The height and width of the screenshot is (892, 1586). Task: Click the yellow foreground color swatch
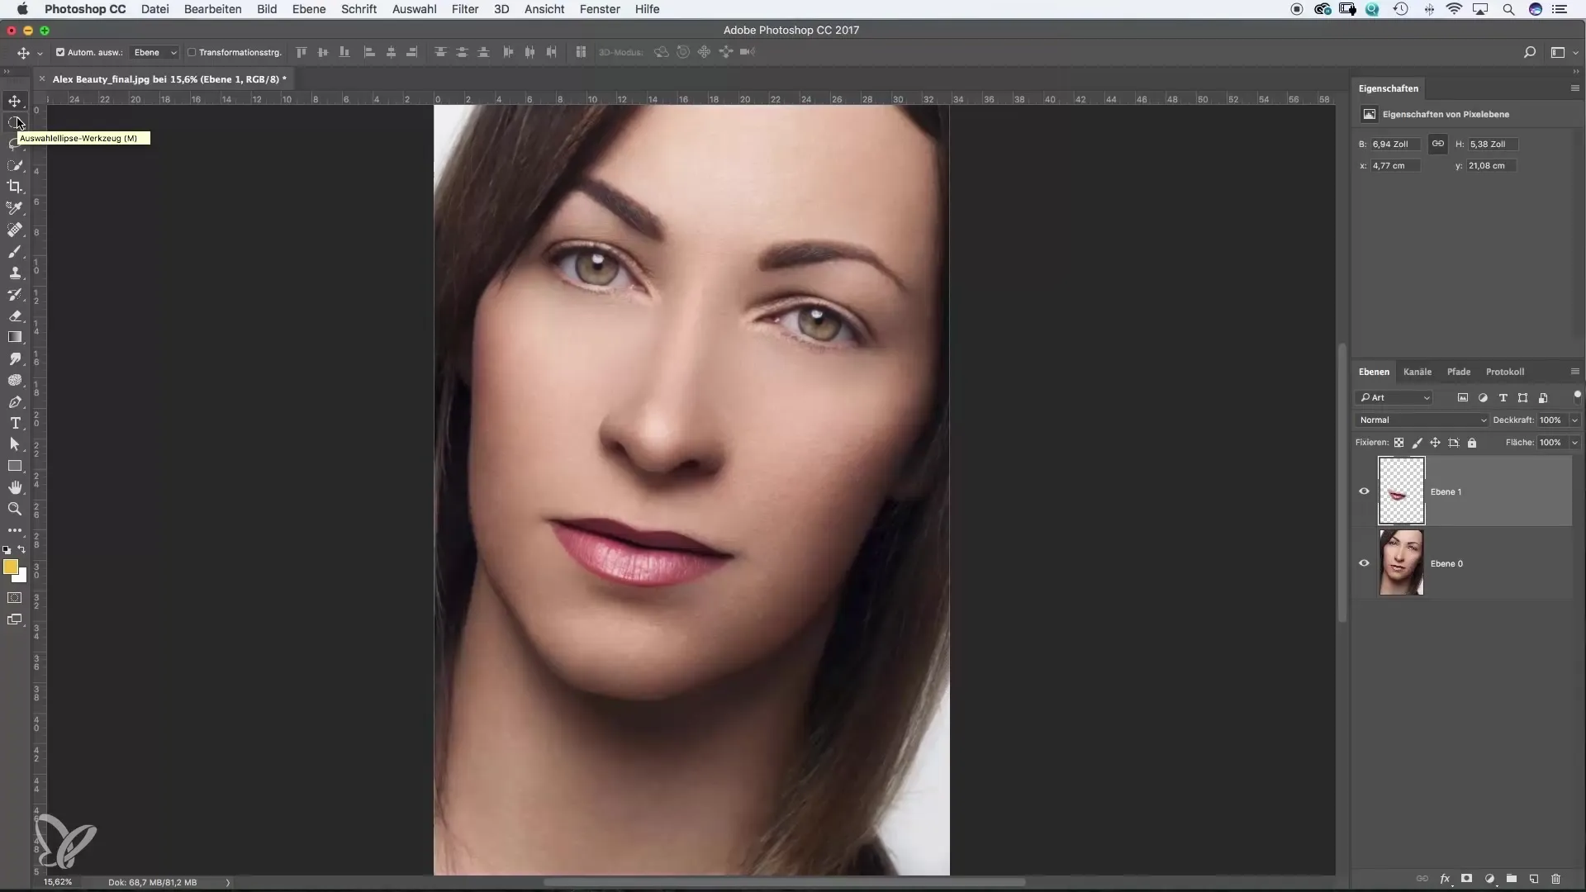11,566
